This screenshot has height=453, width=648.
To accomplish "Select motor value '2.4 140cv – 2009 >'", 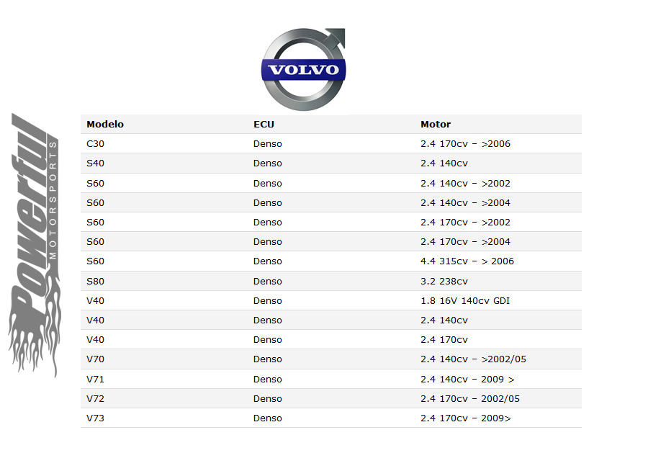I will point(467,380).
